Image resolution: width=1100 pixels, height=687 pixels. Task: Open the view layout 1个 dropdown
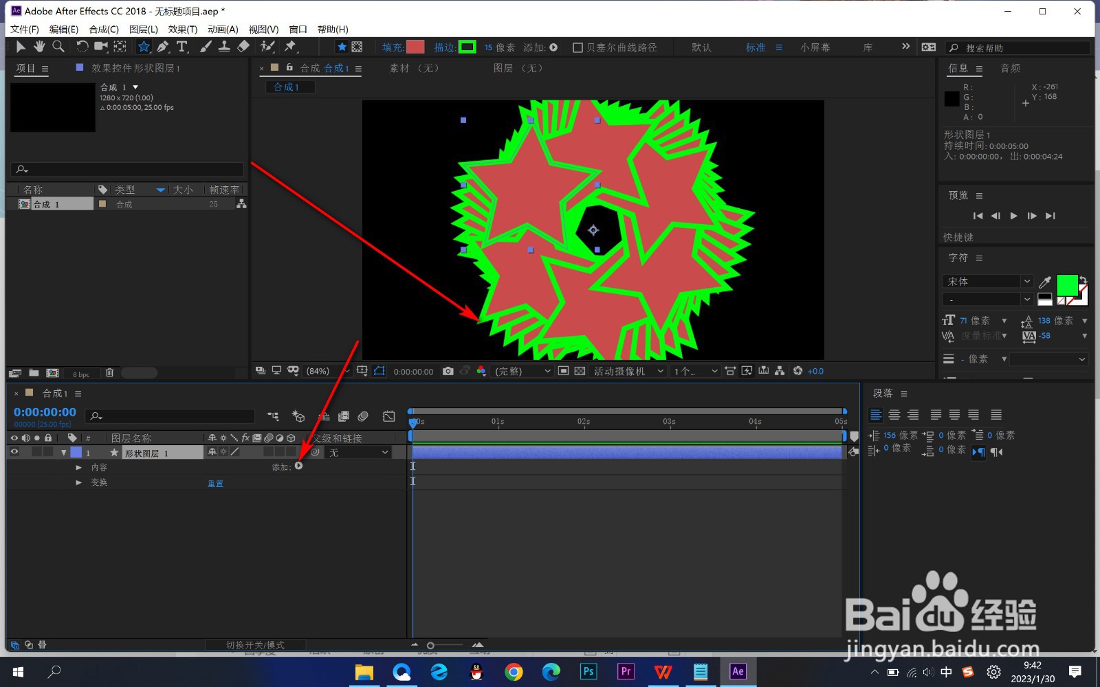[695, 371]
